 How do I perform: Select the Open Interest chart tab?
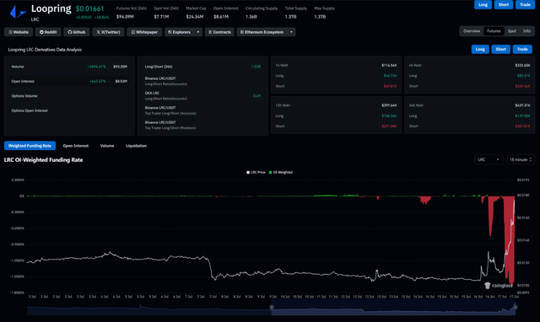[x=75, y=146]
